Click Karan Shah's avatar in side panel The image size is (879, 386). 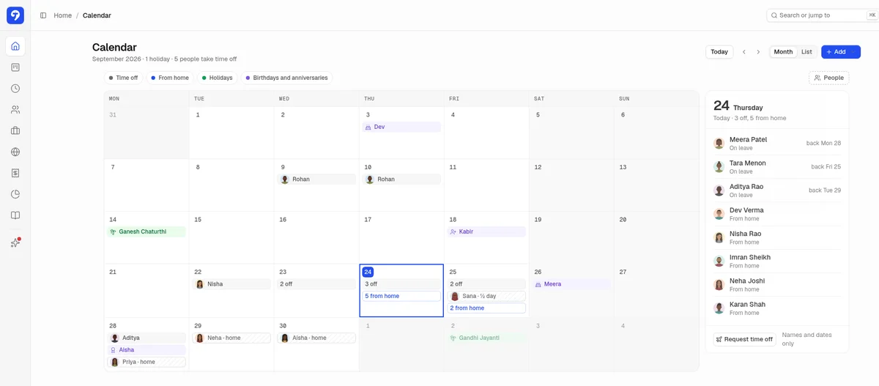pos(719,308)
